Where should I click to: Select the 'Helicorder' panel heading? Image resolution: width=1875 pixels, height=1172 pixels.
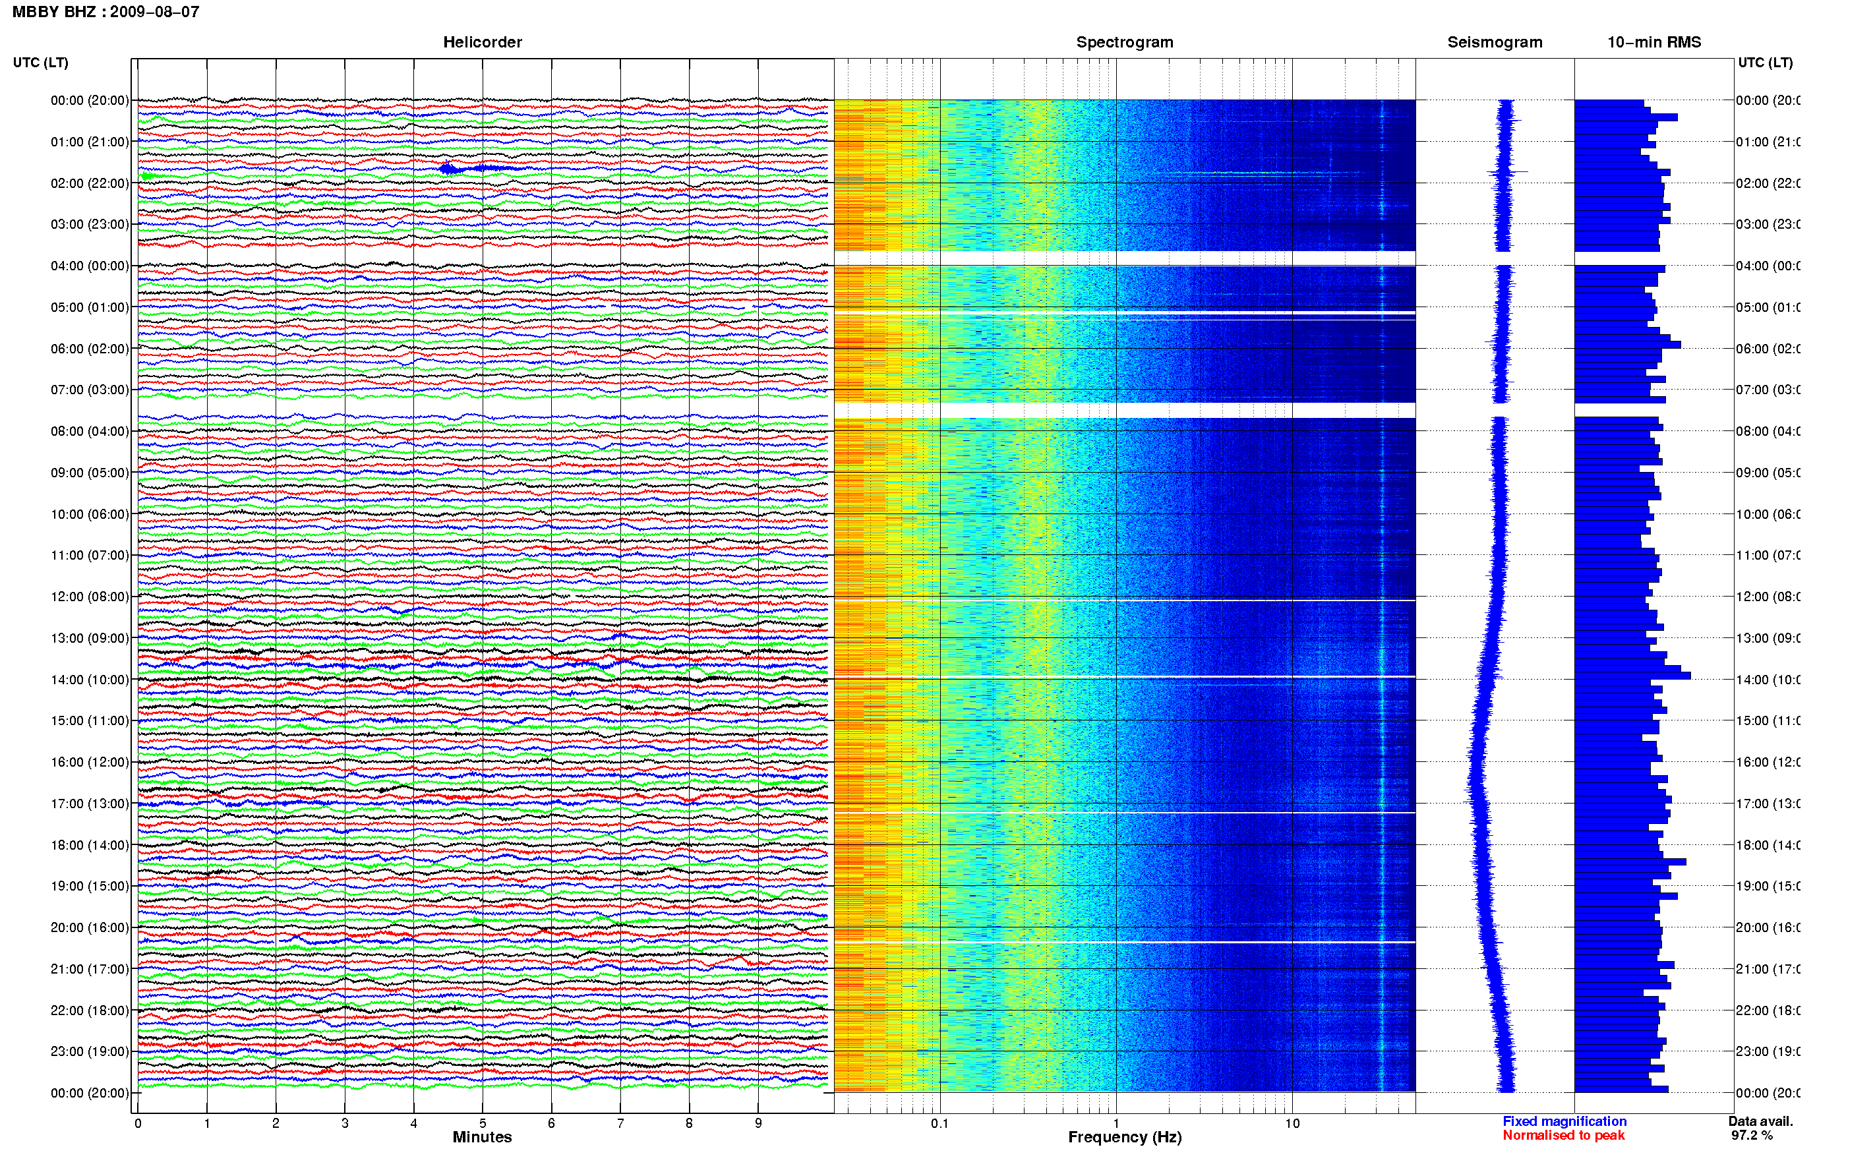(x=482, y=42)
